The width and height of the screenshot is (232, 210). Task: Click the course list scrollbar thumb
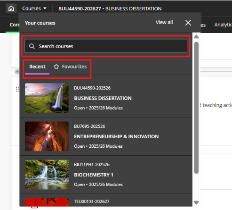pos(196,108)
